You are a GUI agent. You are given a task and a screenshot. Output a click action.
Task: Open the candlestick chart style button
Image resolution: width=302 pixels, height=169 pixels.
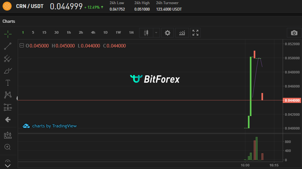coord(146,33)
